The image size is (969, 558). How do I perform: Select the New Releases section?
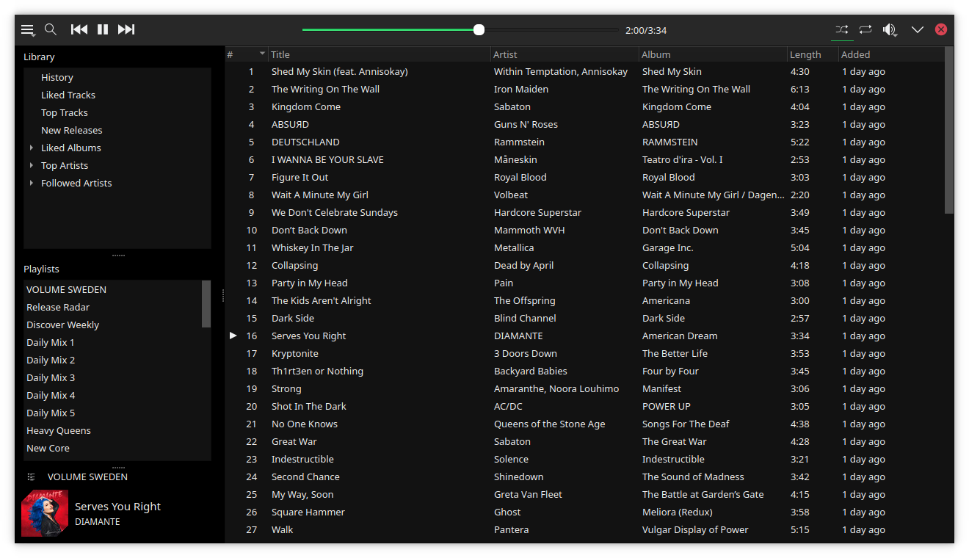71,130
